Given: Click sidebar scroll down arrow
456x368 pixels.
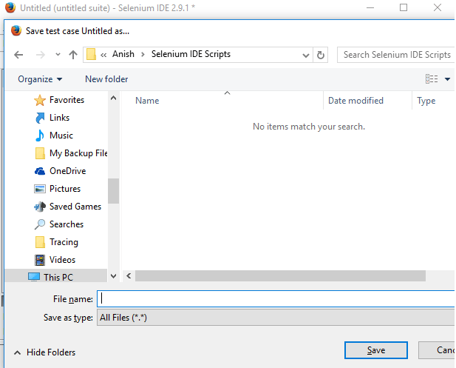Looking at the screenshot, I should pos(113,276).
